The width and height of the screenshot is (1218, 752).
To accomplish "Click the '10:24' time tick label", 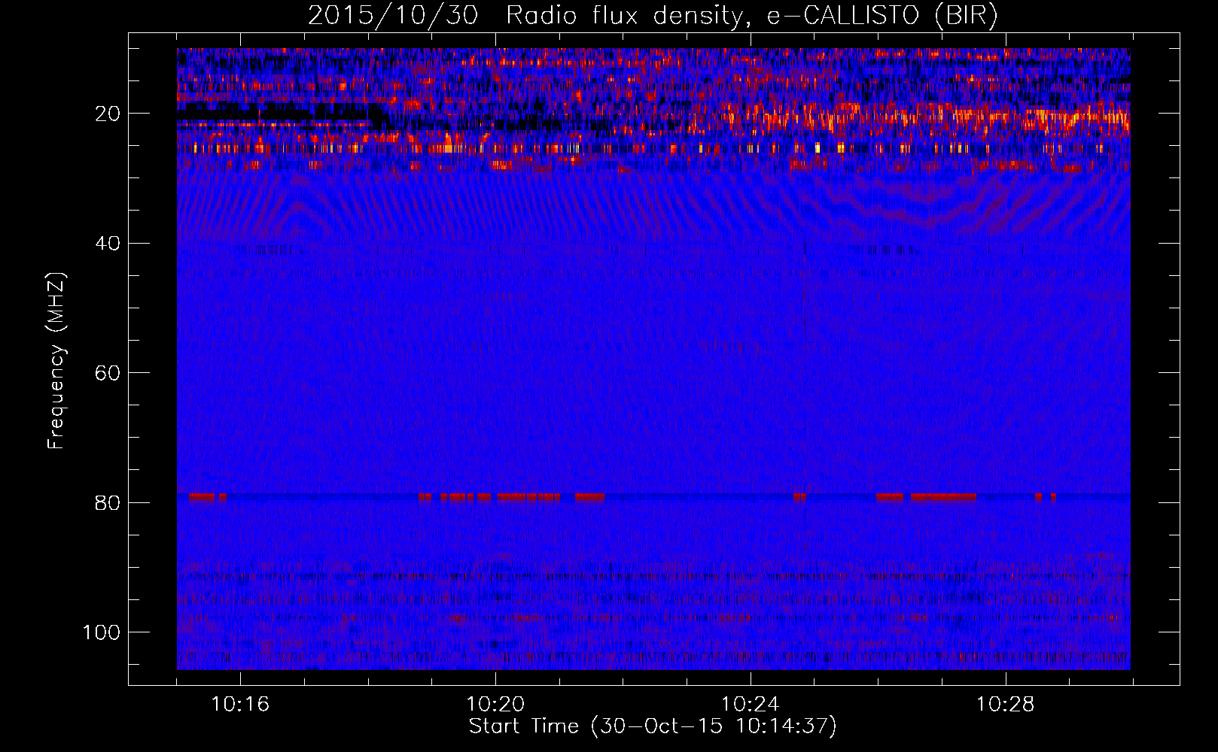I will coord(750,705).
